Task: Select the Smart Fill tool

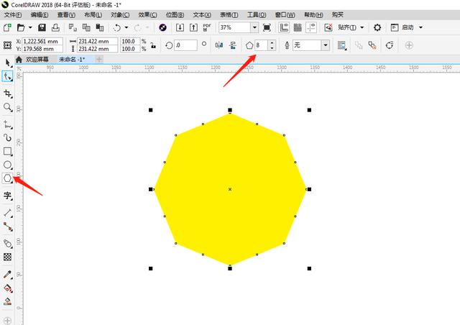Action: pos(7,301)
